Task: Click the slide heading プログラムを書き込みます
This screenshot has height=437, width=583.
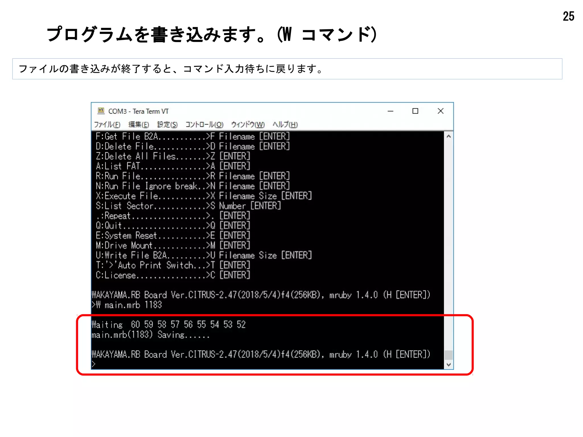Action: coord(212,34)
